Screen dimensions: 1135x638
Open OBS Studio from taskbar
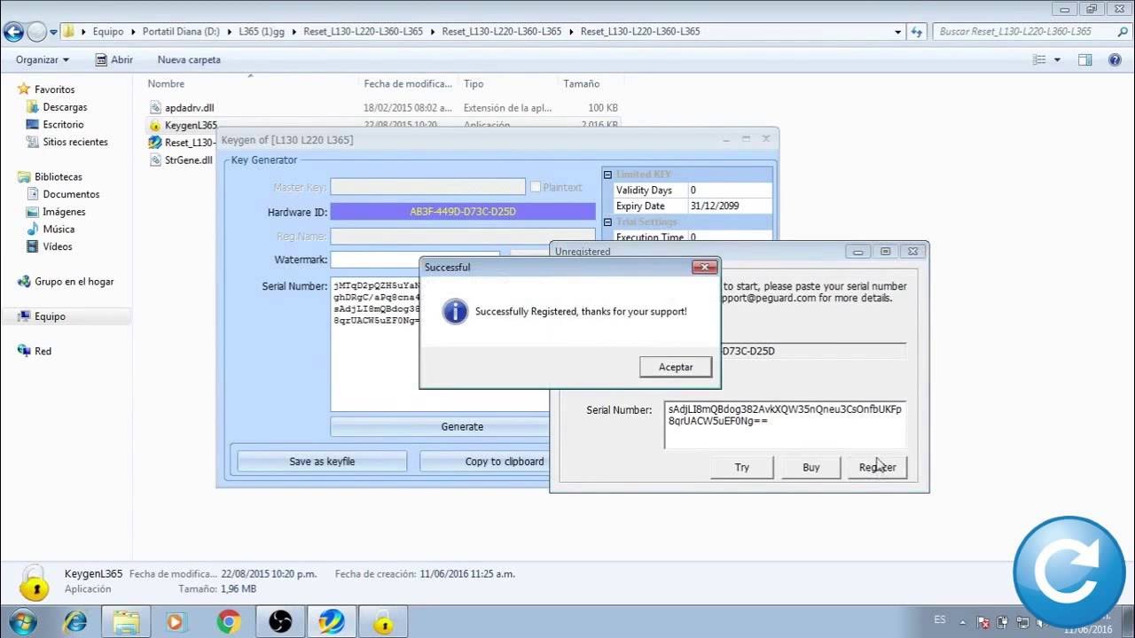(x=280, y=622)
